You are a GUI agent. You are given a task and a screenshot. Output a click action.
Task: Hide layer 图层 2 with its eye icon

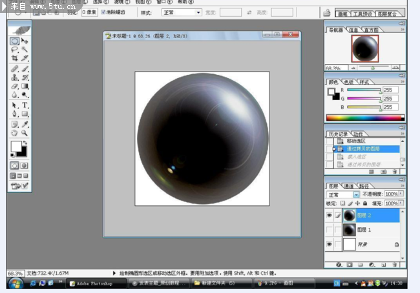(329, 216)
